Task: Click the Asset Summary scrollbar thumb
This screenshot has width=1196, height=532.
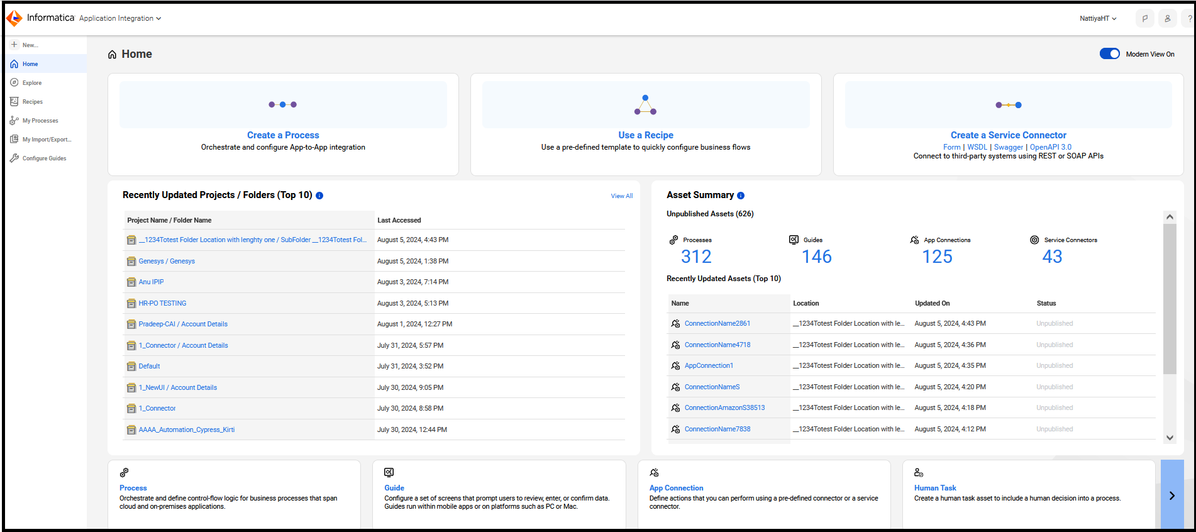Action: tap(1170, 299)
